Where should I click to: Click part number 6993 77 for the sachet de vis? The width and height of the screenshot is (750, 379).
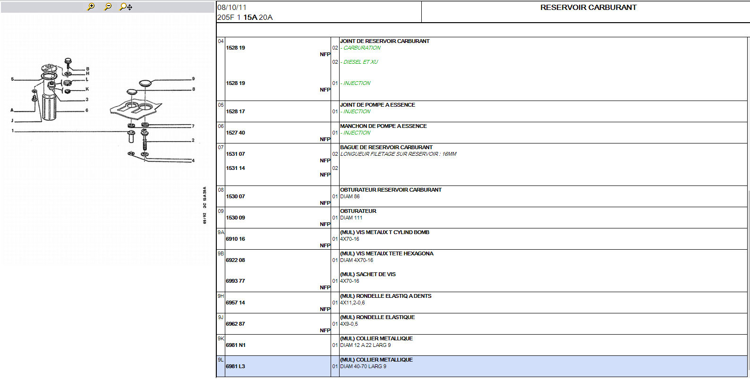tap(235, 281)
